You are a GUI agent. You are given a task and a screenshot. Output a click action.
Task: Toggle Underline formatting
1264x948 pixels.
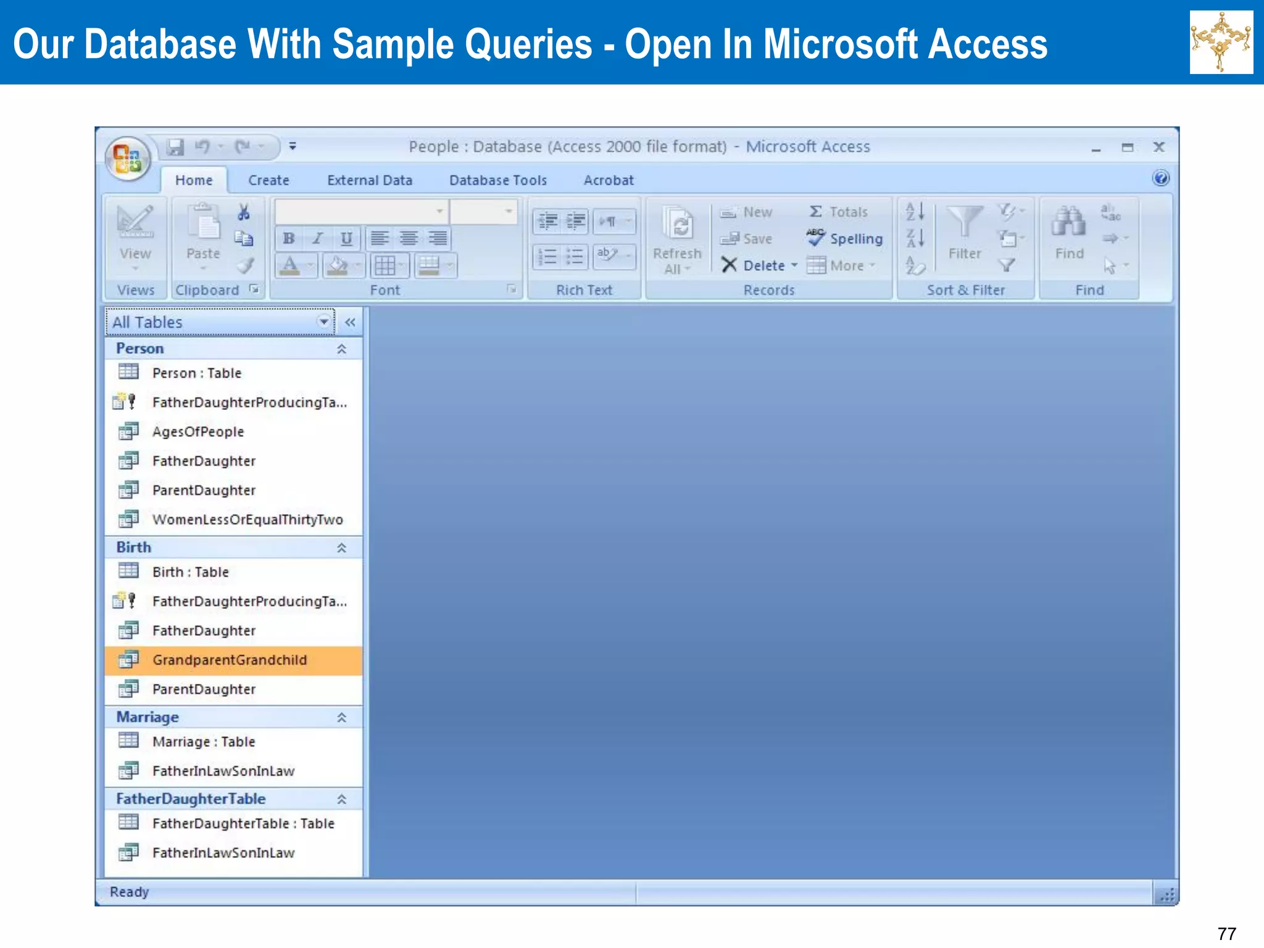346,238
